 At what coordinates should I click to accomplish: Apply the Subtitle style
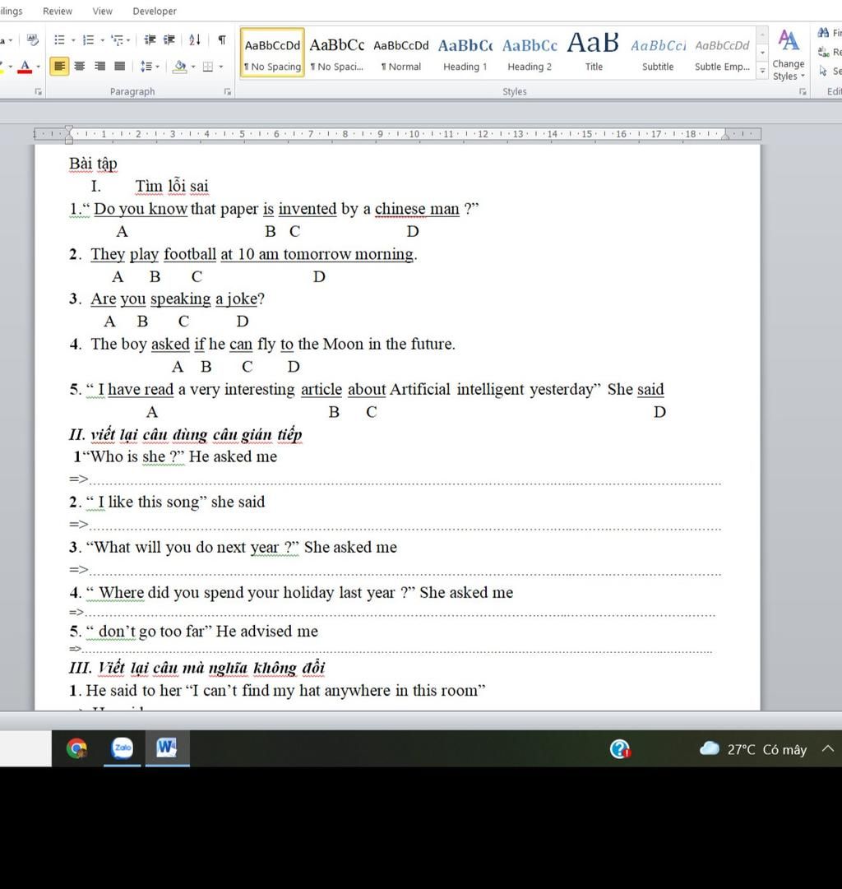point(658,53)
